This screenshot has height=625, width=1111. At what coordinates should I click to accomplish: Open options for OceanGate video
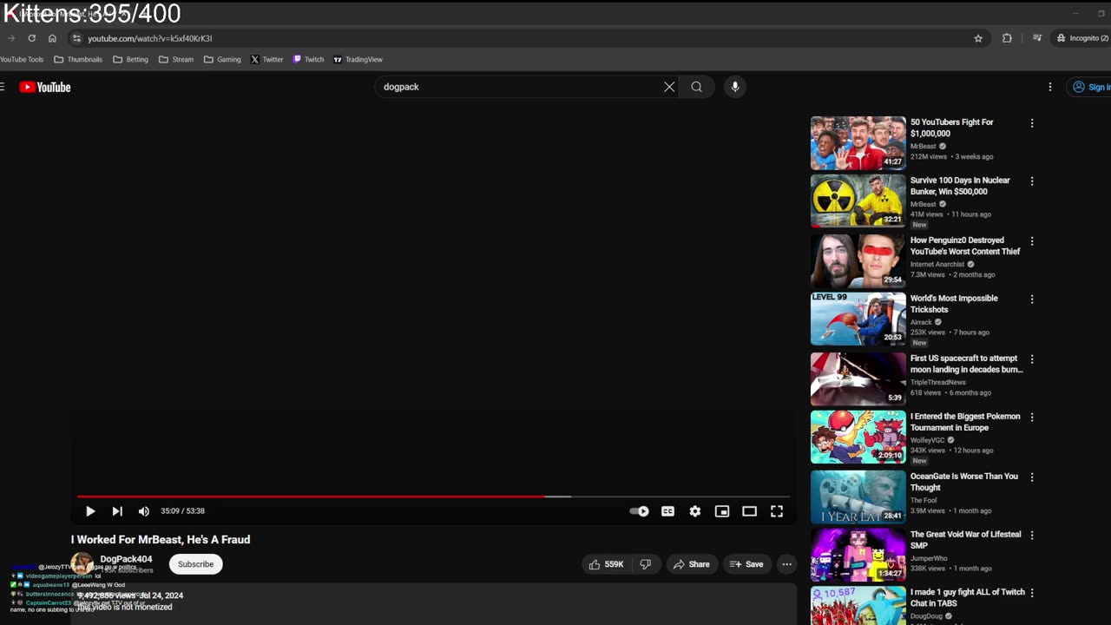tap(1032, 477)
